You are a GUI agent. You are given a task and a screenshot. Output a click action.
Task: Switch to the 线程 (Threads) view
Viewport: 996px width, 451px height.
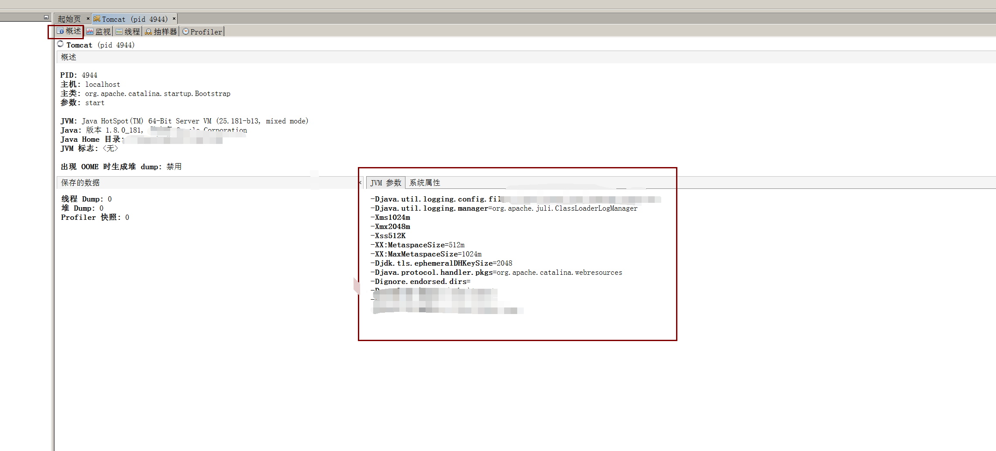click(x=128, y=31)
